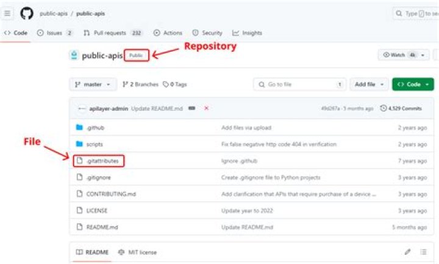Click the Public visibility badge
The width and height of the screenshot is (439, 264).
pos(136,55)
